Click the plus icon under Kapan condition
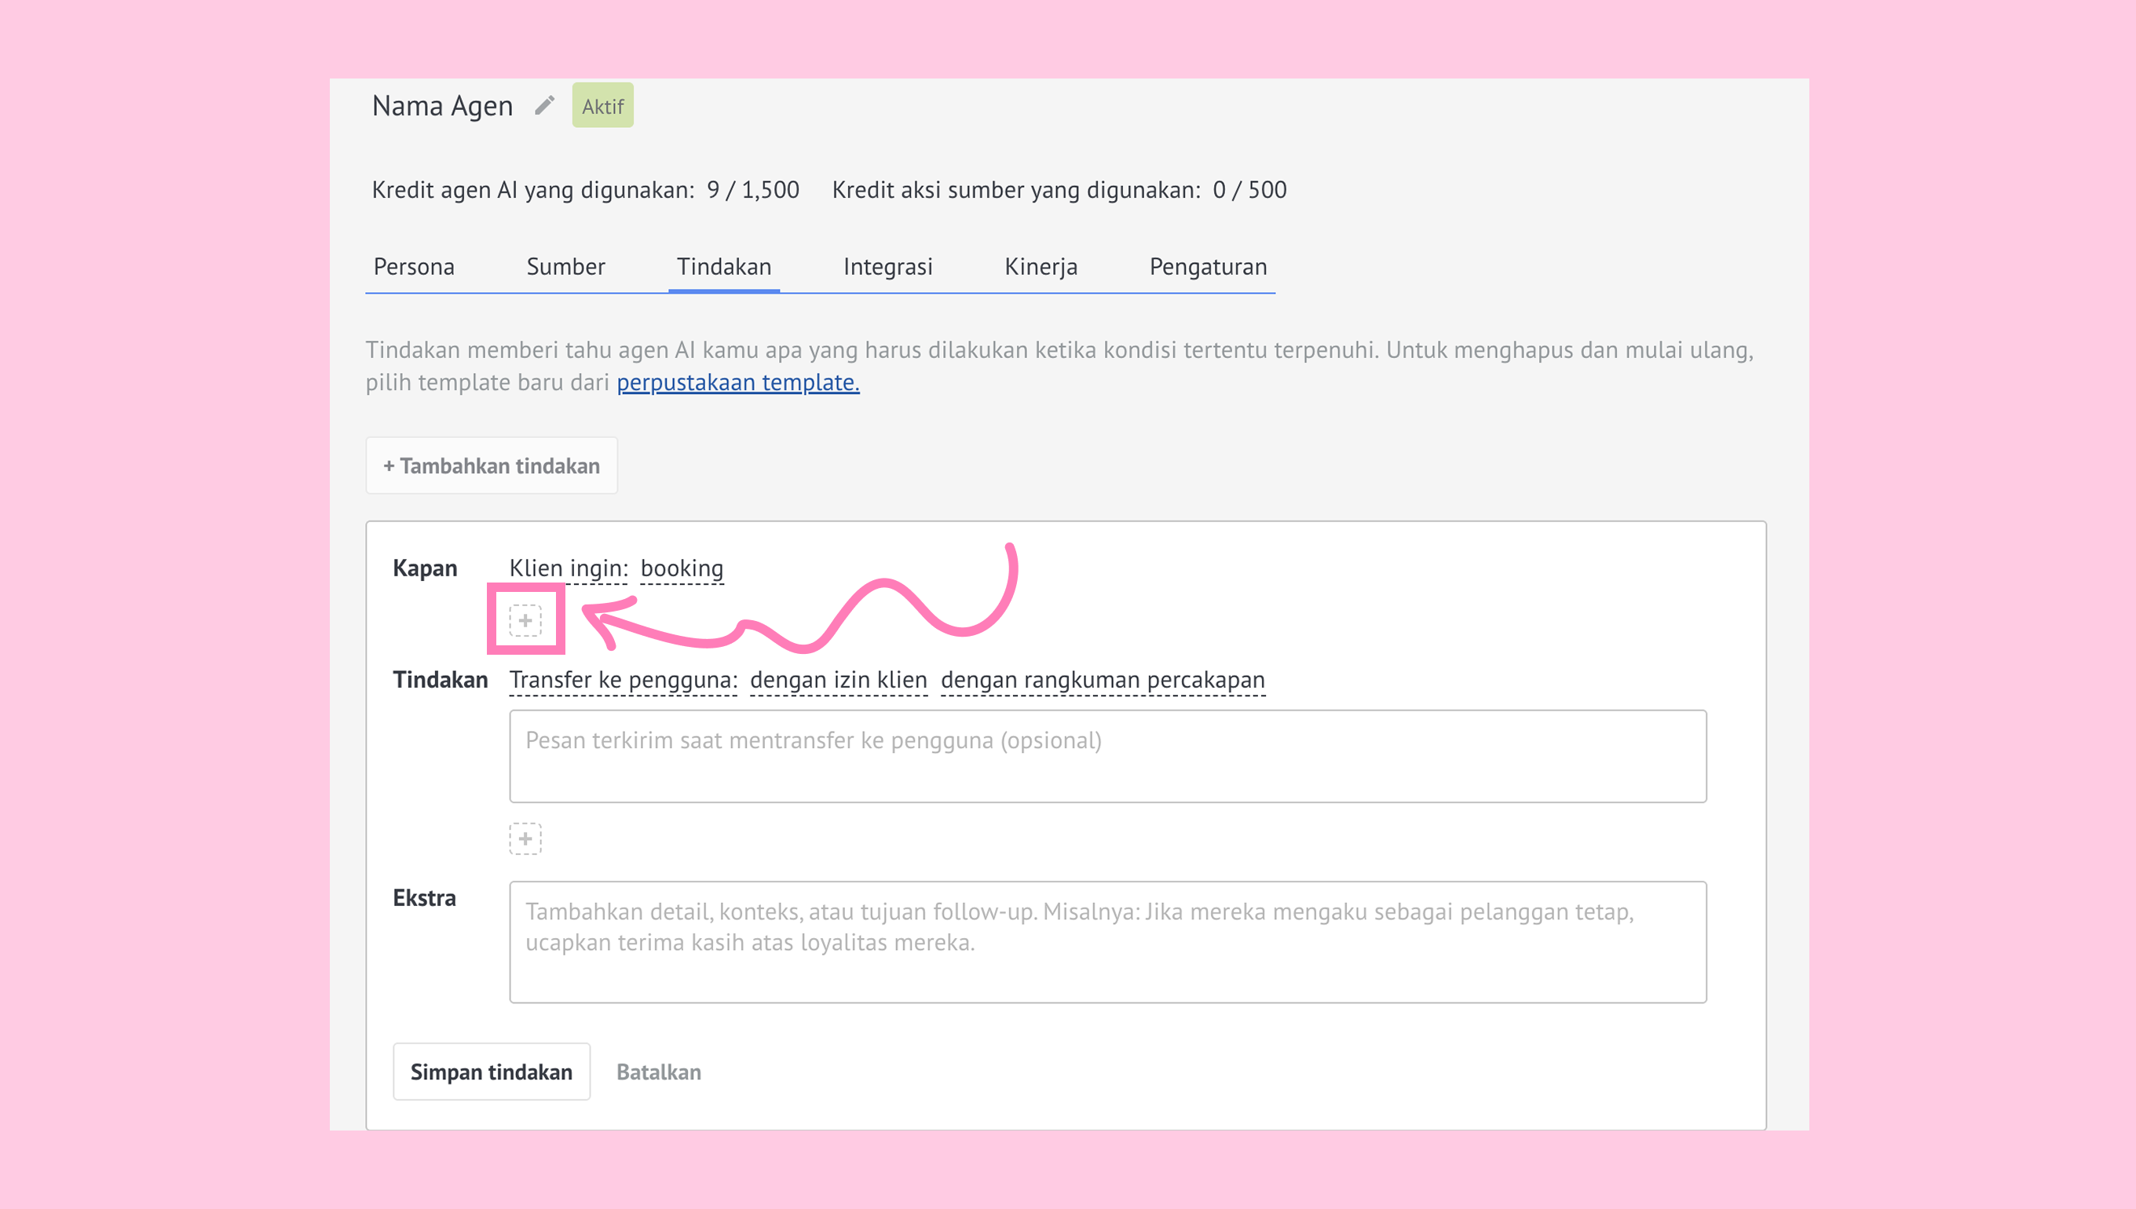This screenshot has width=2136, height=1209. click(x=525, y=620)
